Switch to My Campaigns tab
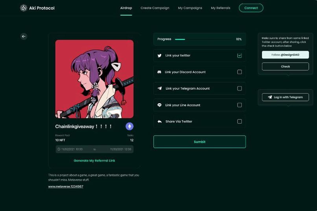 pos(190,8)
